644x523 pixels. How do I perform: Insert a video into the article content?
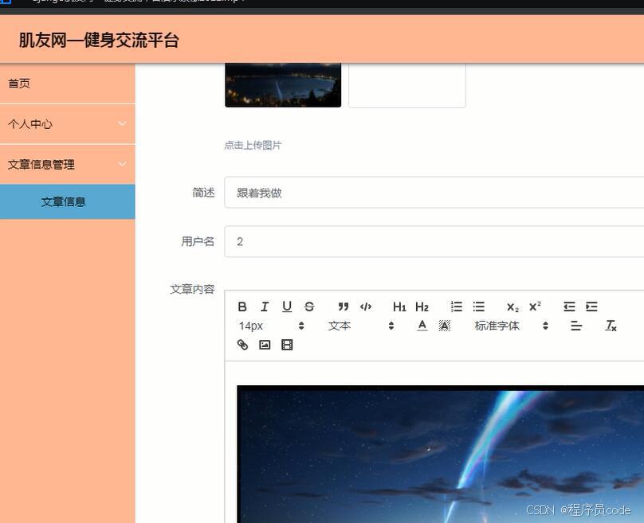tap(287, 345)
